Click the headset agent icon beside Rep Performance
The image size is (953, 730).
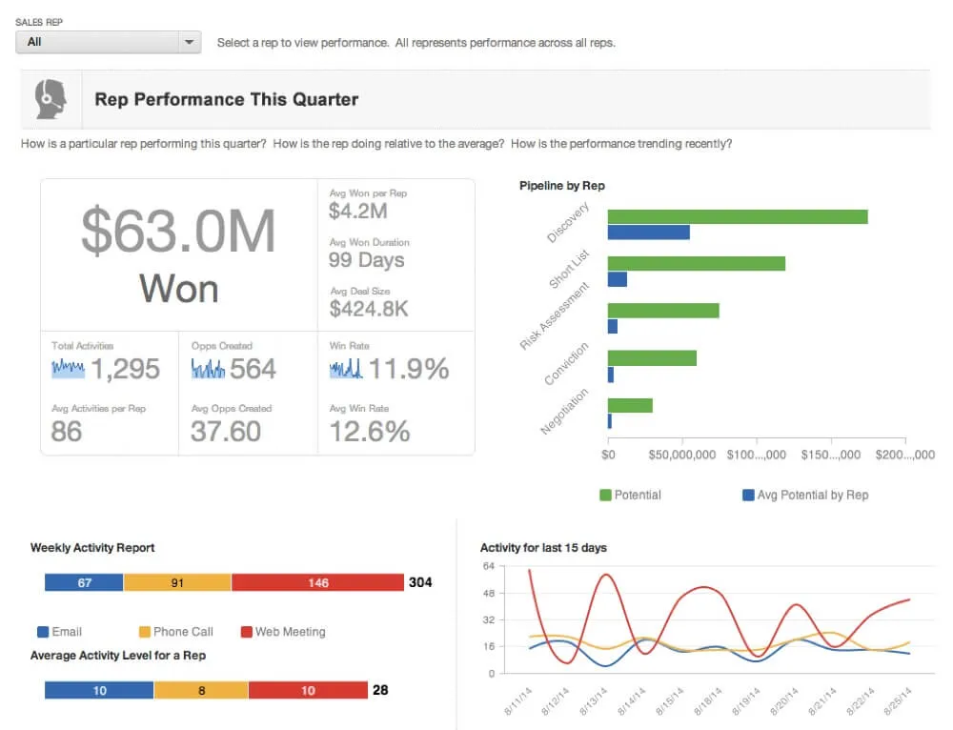click(x=50, y=98)
